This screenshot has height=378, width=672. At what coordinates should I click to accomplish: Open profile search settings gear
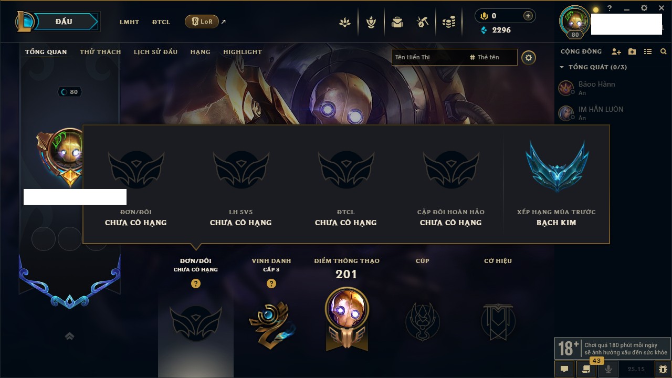pyautogui.click(x=529, y=57)
